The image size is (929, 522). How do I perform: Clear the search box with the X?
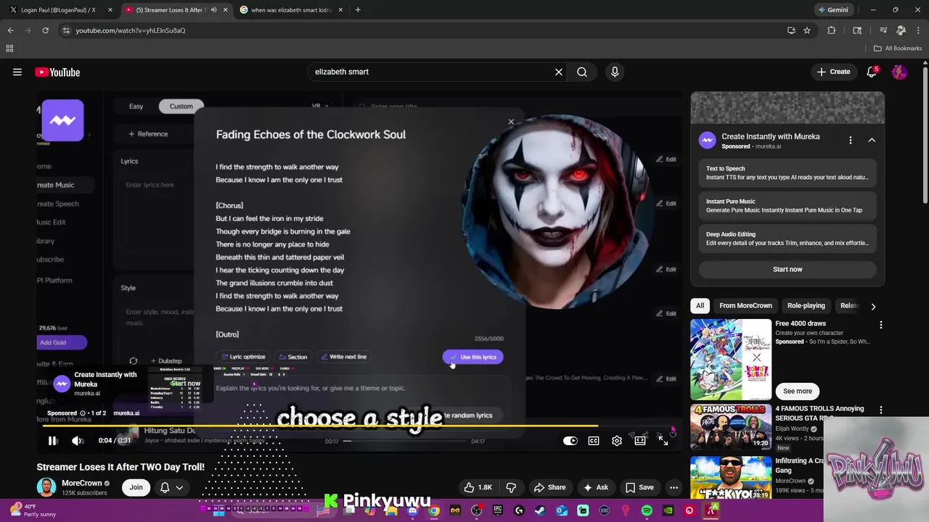coord(559,72)
